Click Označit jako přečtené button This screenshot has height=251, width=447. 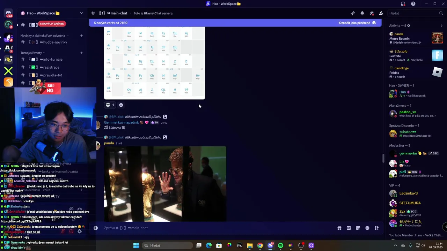(357, 23)
